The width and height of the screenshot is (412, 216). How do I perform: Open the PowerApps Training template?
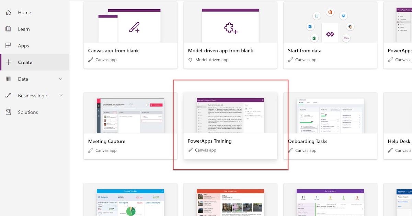point(230,117)
